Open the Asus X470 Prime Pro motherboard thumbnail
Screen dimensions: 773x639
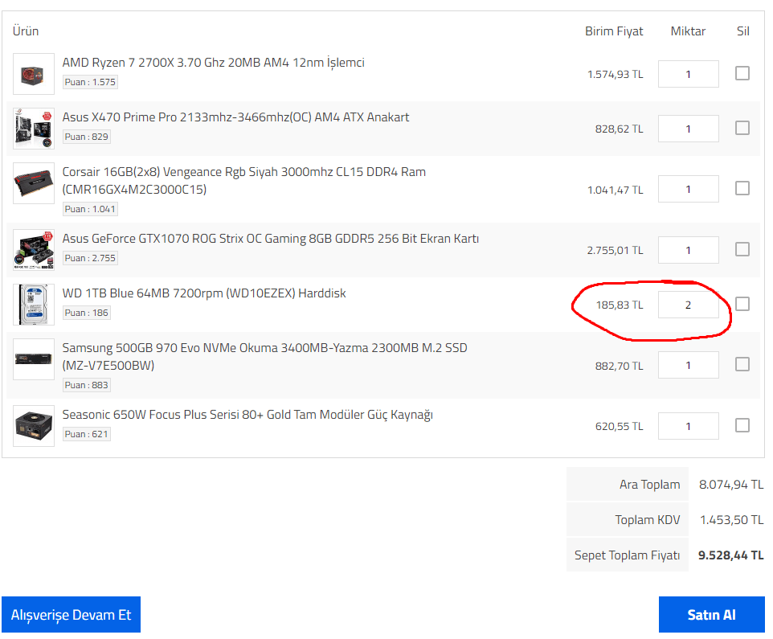point(34,129)
